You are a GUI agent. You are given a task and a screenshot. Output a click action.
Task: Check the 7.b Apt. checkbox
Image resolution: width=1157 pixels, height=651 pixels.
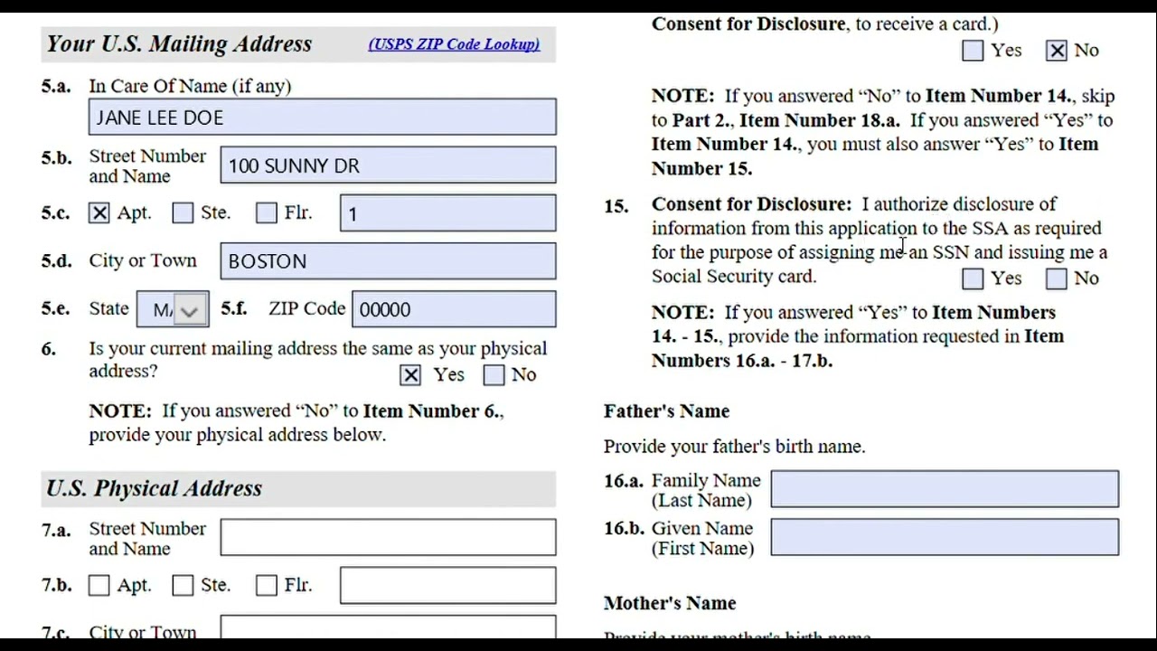[x=99, y=586]
